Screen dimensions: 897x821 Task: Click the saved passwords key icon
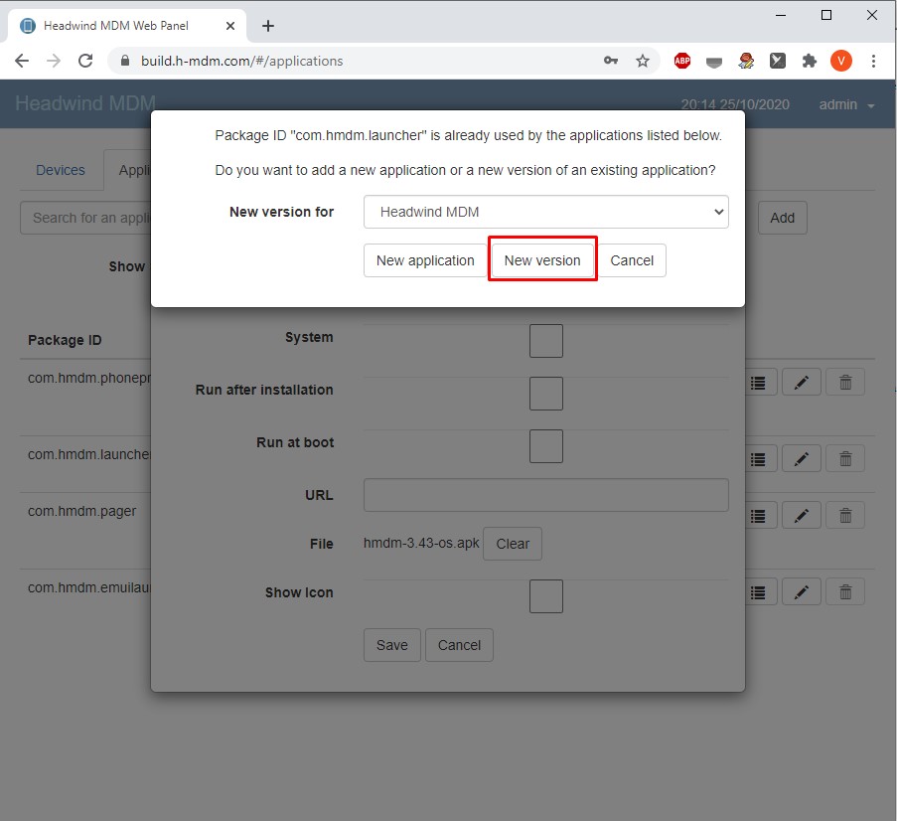[x=611, y=61]
